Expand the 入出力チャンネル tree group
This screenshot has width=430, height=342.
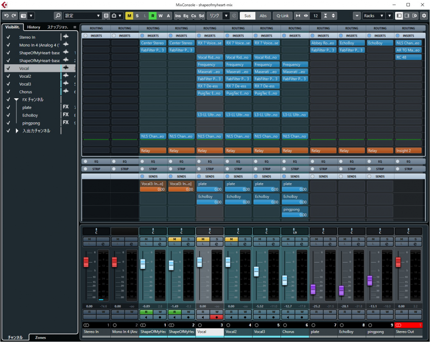pos(17,131)
